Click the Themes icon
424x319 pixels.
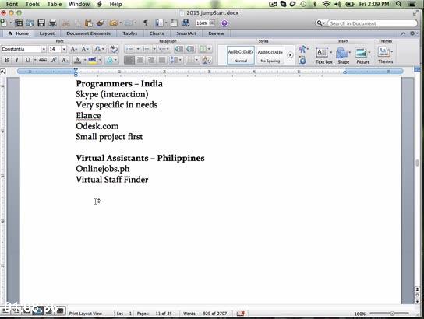point(383,52)
